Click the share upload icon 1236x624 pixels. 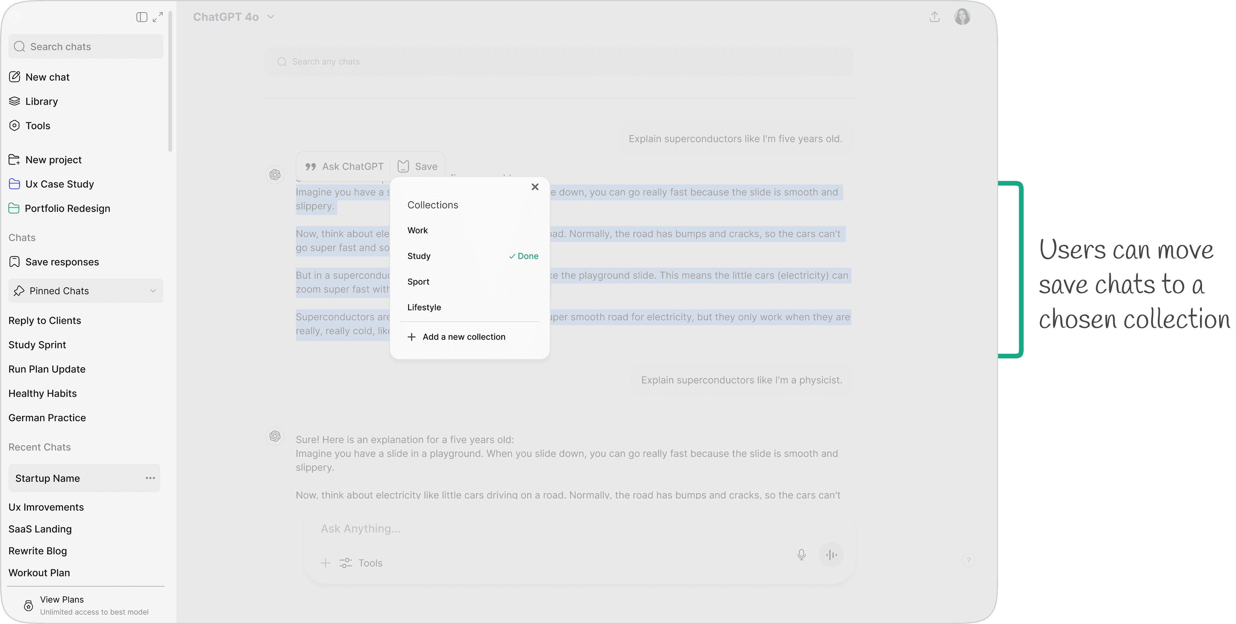click(934, 17)
